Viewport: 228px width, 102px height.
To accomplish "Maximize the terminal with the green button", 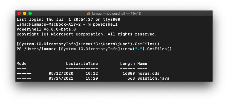I will point(30,13).
